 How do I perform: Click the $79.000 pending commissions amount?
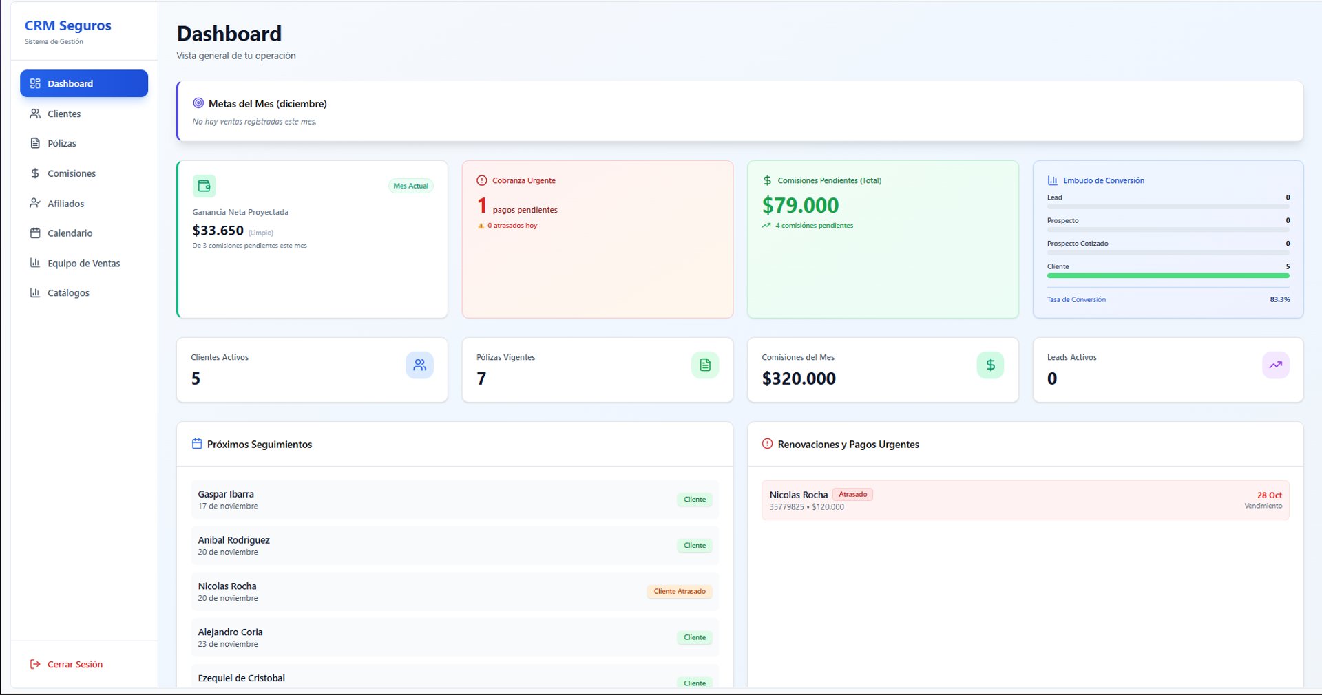tap(800, 205)
